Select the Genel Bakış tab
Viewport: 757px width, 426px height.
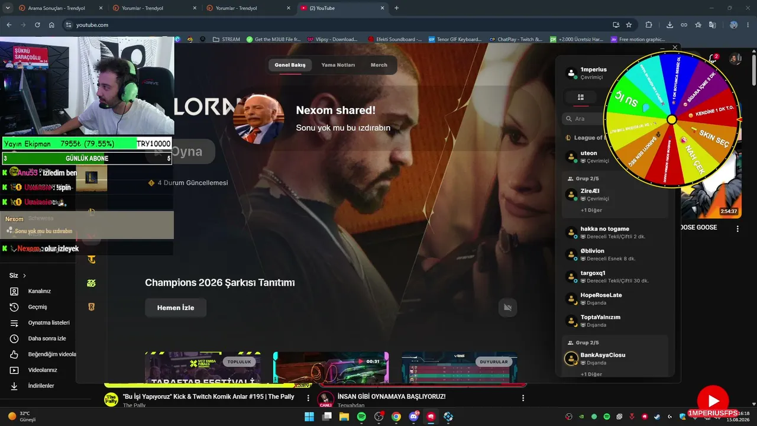tap(290, 65)
